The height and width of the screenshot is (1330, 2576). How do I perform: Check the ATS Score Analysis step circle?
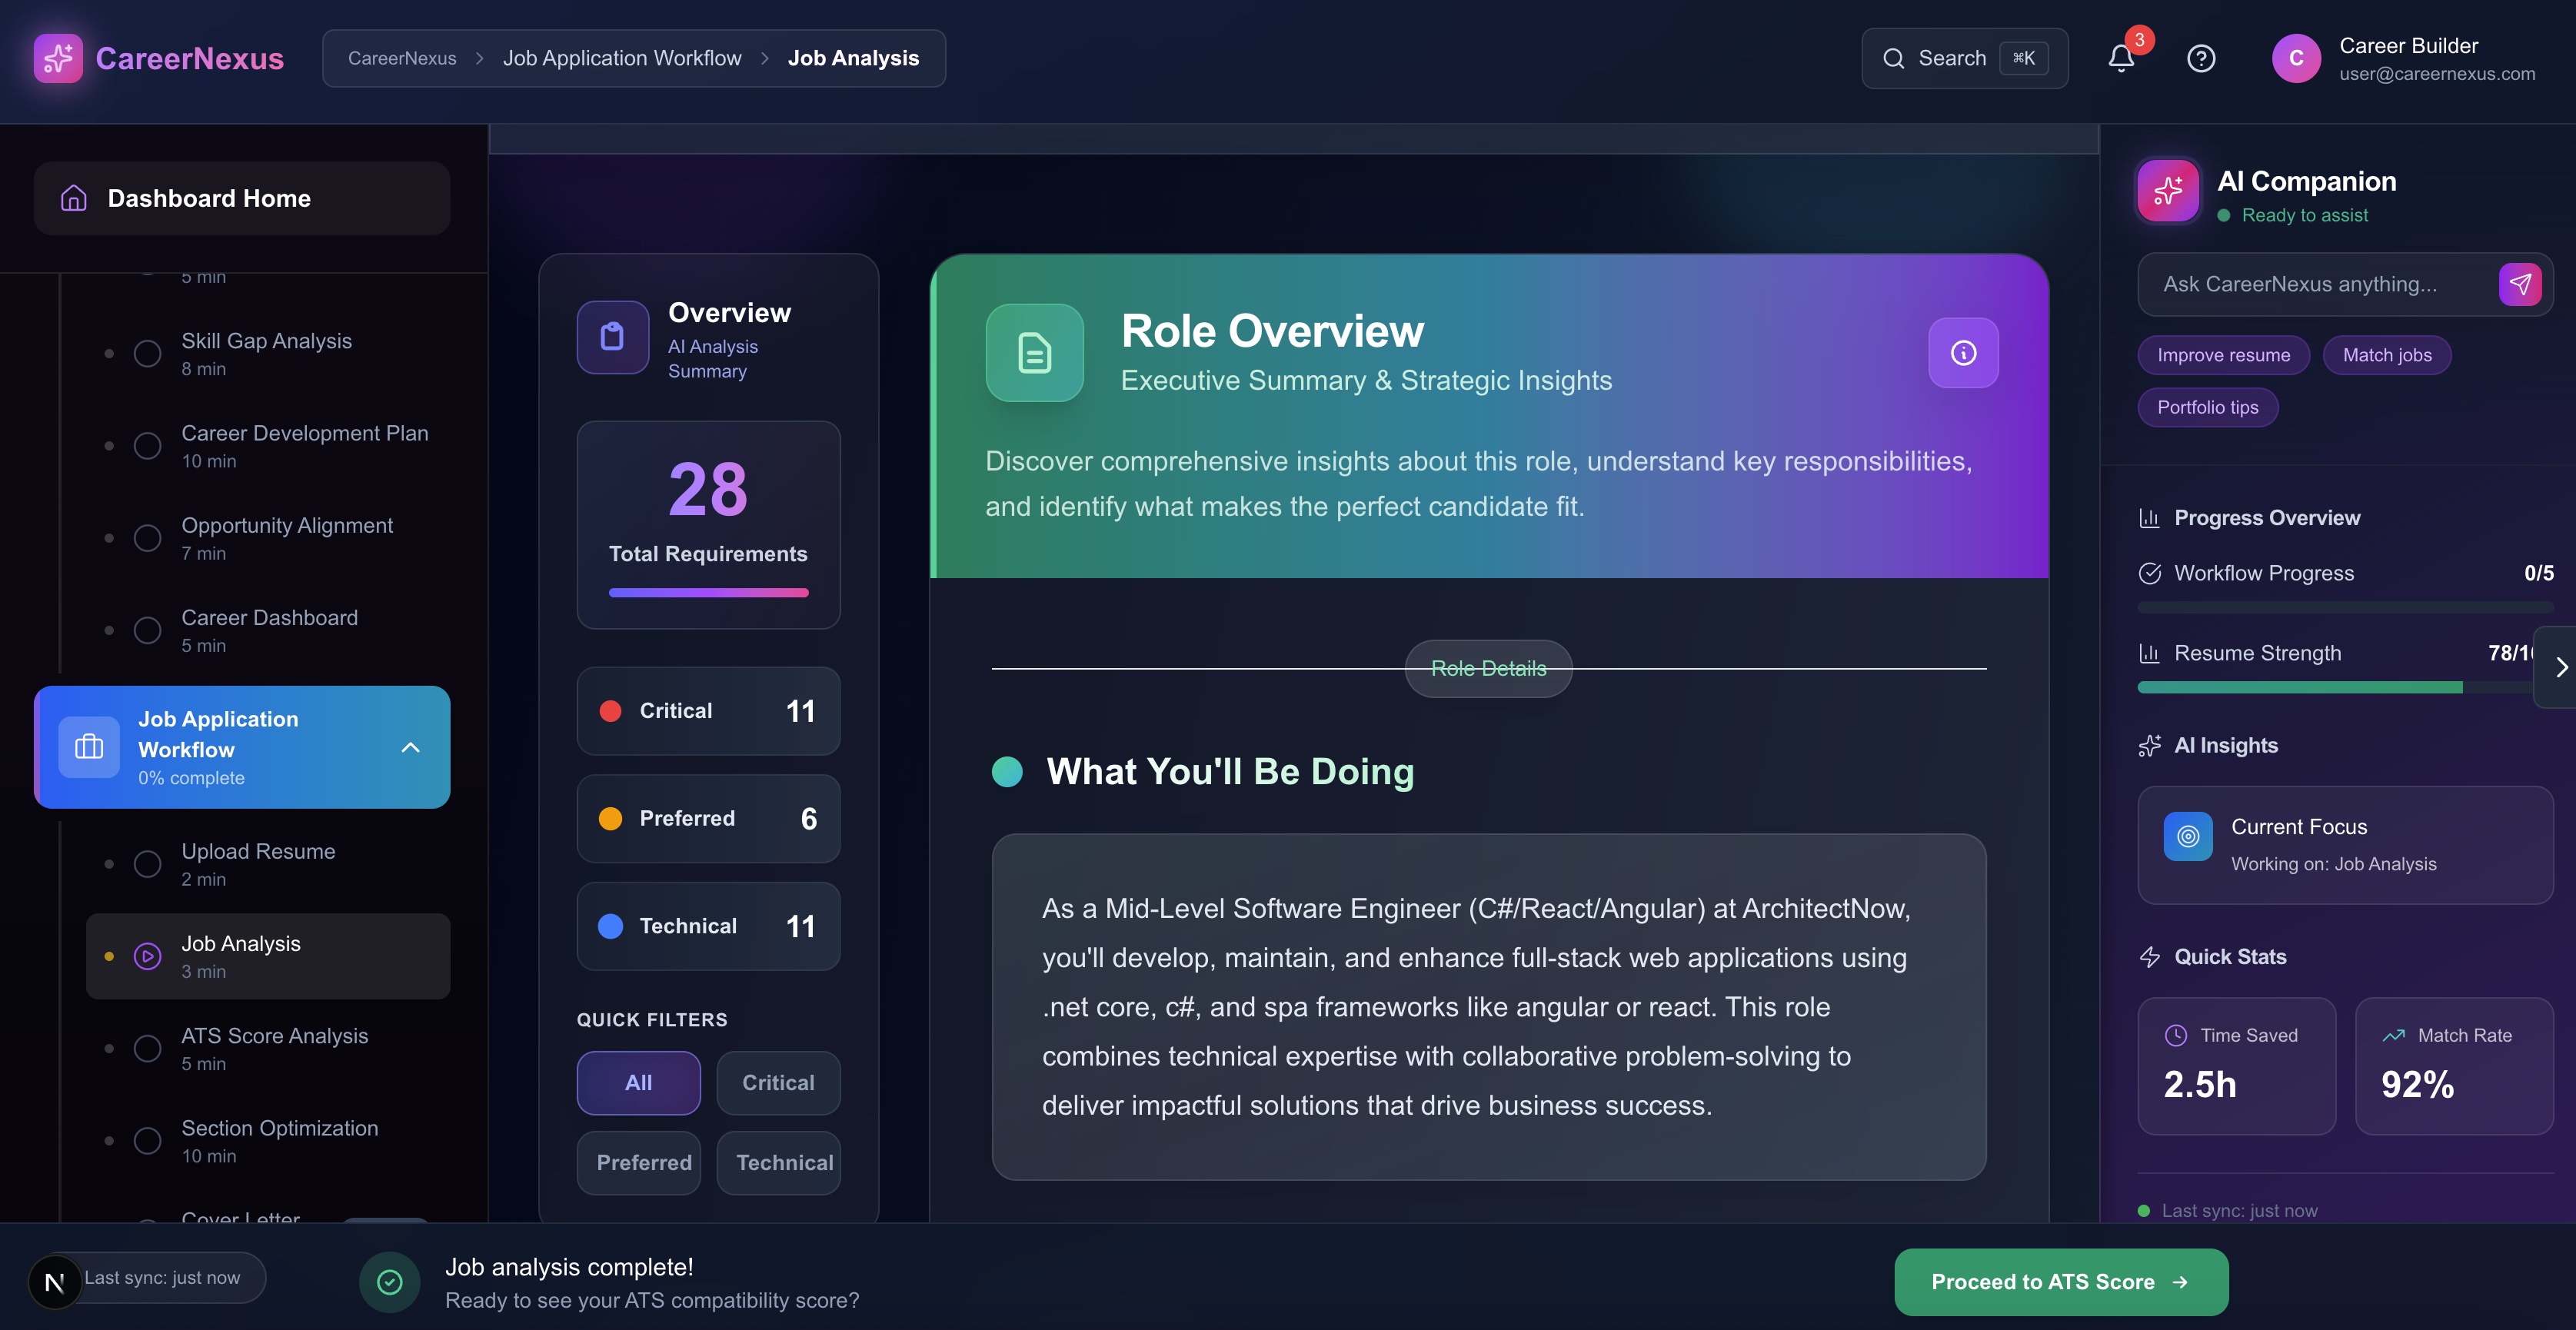coord(148,1048)
